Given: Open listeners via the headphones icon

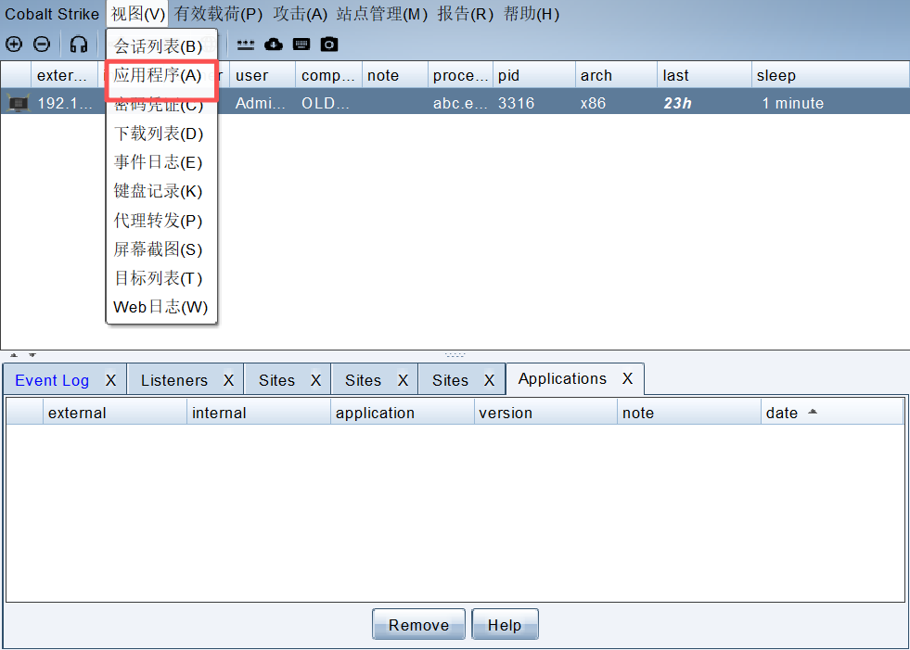Looking at the screenshot, I should (x=78, y=45).
